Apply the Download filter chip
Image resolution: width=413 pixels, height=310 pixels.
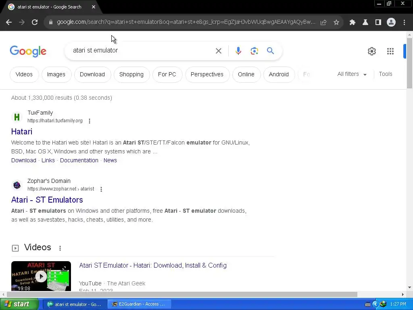coord(92,75)
